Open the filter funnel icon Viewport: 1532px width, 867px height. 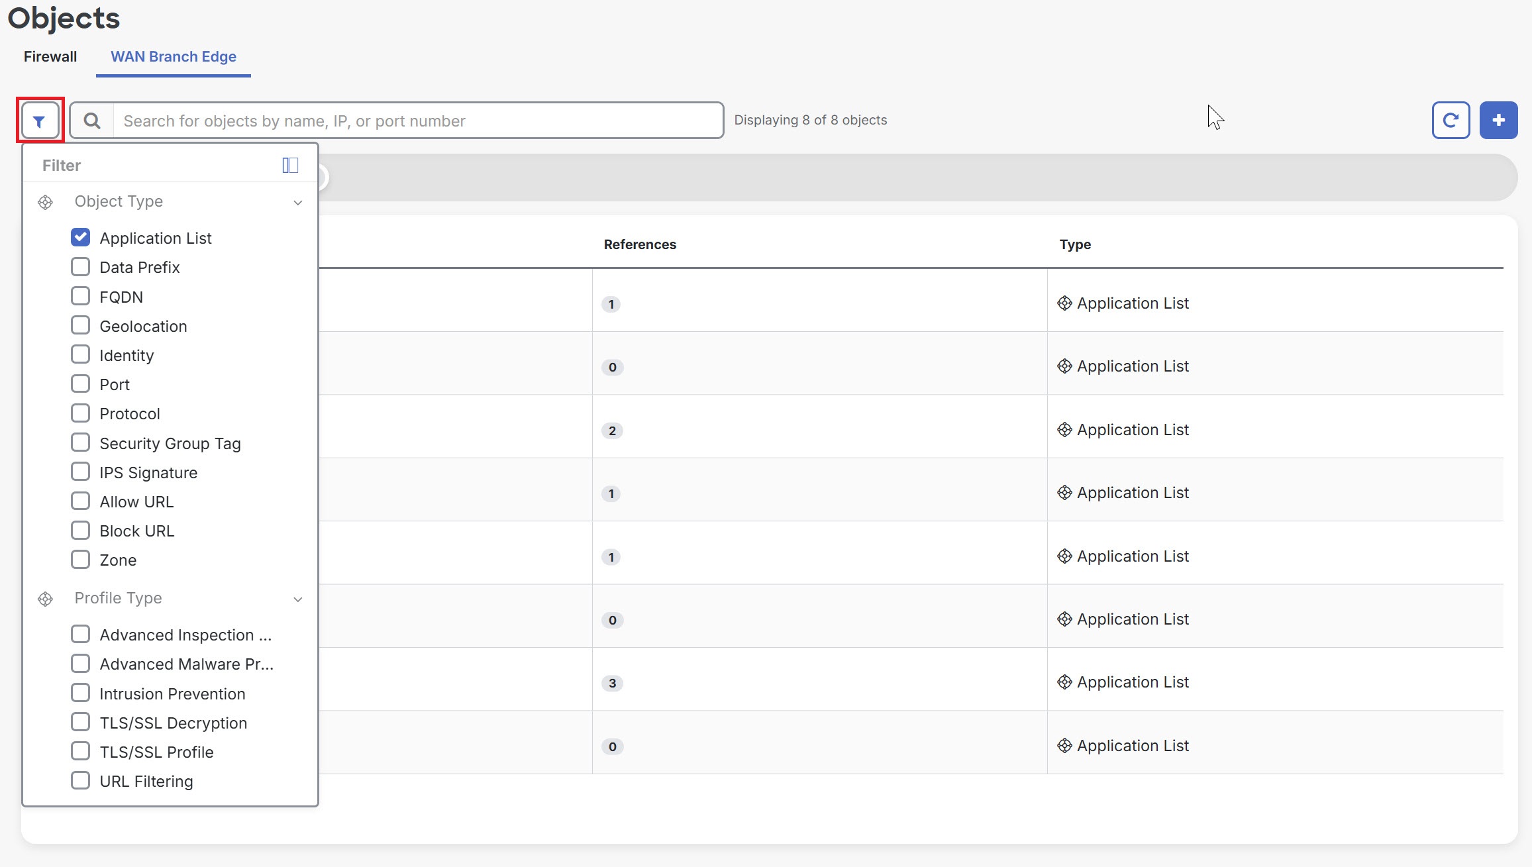click(x=40, y=120)
